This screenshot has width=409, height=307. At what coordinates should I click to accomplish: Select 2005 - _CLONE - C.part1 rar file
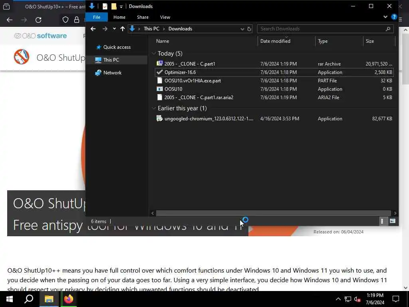click(x=274, y=64)
